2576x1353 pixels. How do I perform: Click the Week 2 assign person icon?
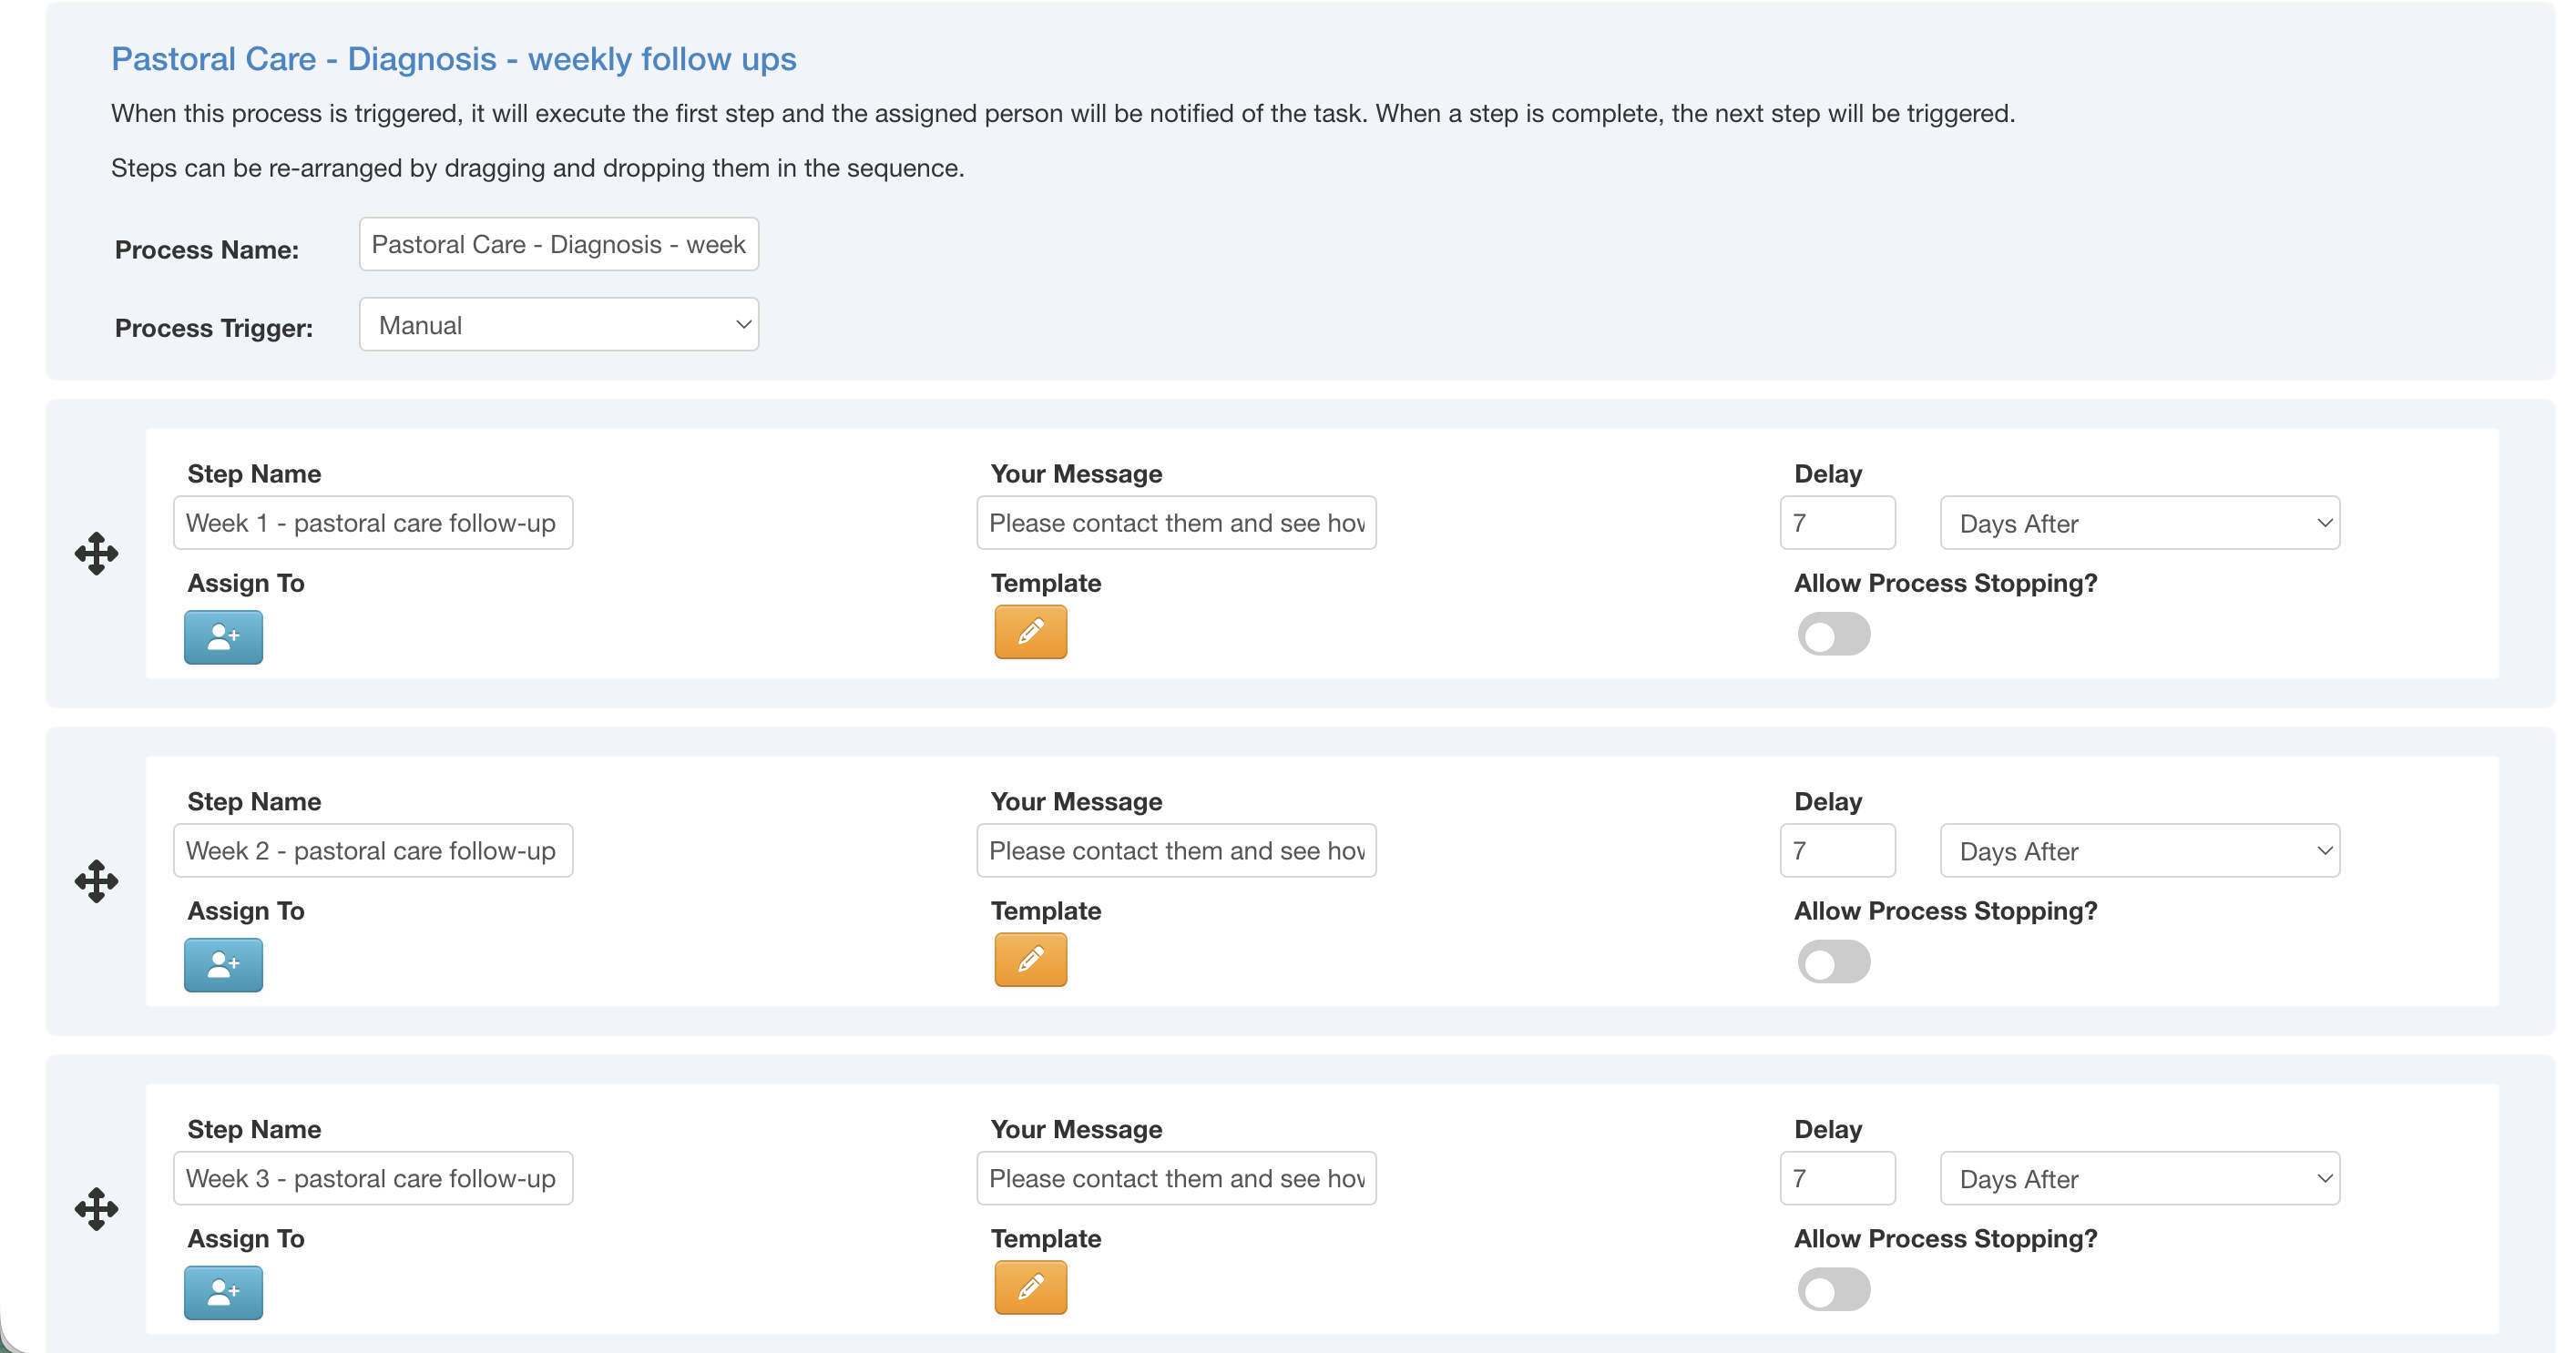click(x=223, y=964)
